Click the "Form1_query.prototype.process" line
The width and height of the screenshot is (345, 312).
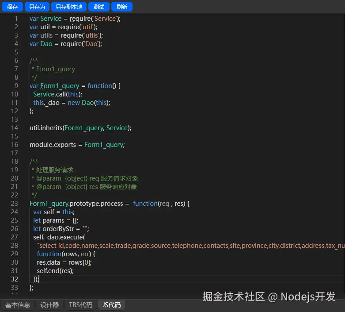click(110, 204)
